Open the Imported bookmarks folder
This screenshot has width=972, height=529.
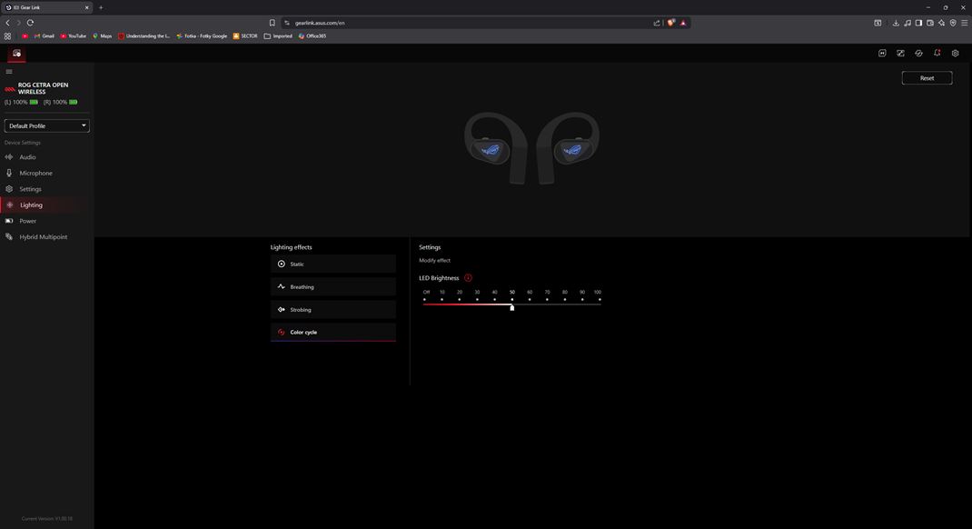(278, 36)
